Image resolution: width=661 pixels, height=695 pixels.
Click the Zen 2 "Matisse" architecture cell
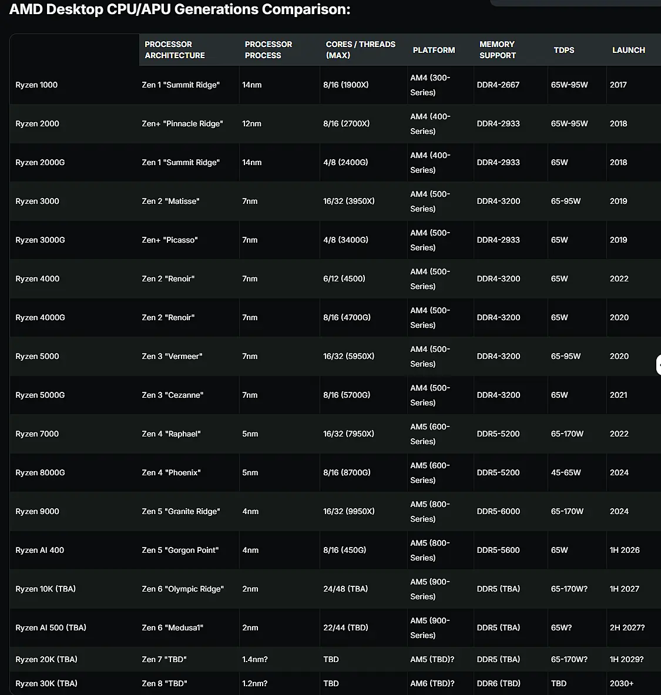click(170, 202)
